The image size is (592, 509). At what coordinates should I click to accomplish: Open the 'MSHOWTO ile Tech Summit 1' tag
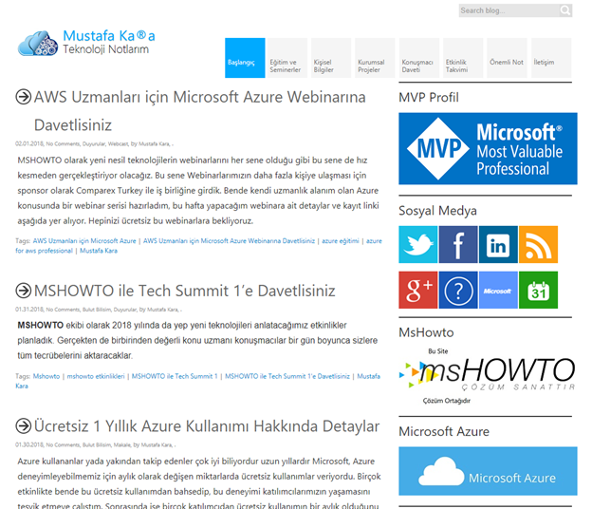click(x=175, y=376)
